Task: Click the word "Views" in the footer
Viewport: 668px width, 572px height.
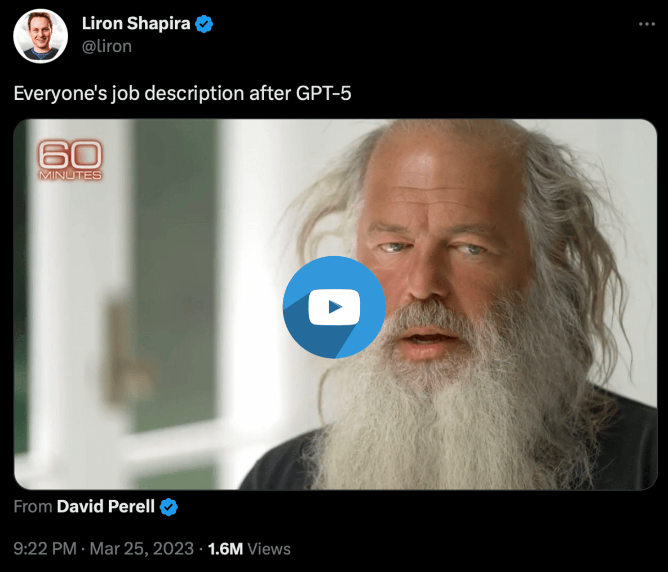Action: (269, 549)
